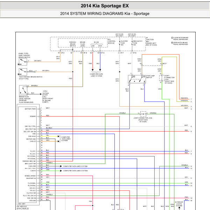Click the "GRN/ORG" wire label at output 2

click(184, 100)
